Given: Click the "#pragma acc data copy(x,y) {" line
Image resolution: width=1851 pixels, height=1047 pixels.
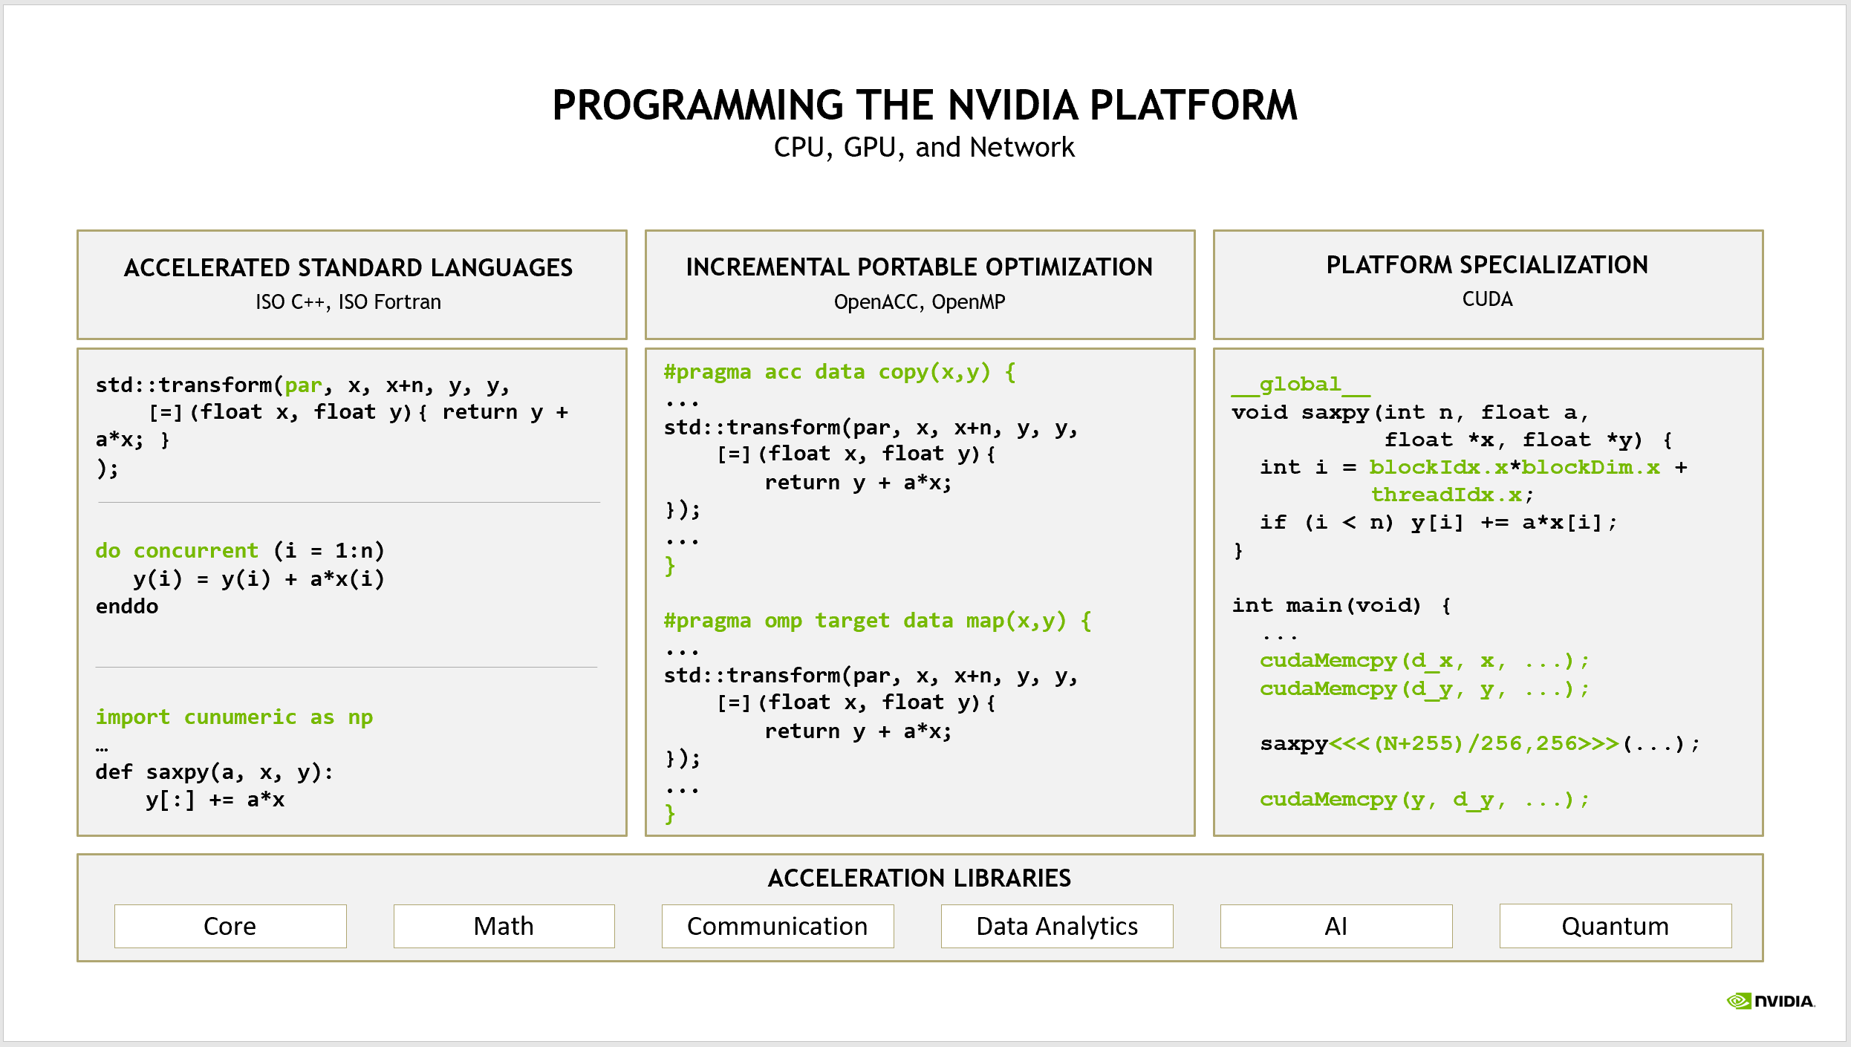Looking at the screenshot, I should click(x=840, y=372).
